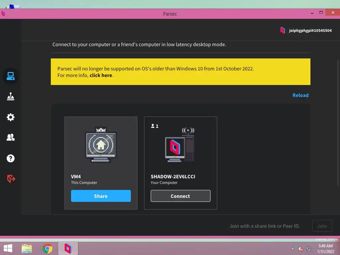The height and width of the screenshot is (255, 340).
Task: Launch Google Chrome from the taskbar
Action: 47,248
